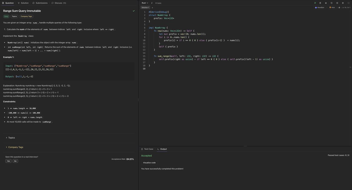This screenshot has height=190, width=352.
Task: Click the Ln/Col cursor position indicator
Action: coord(346,8)
